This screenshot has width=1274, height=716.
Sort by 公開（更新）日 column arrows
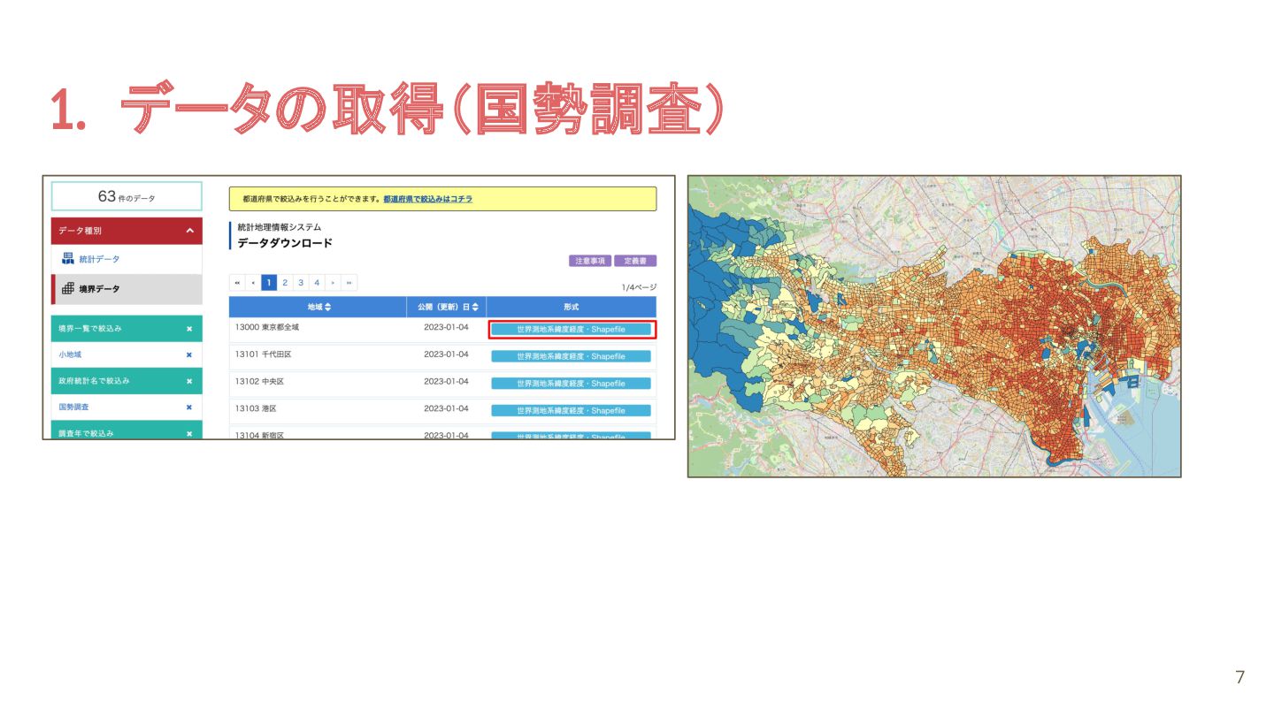[x=475, y=307]
